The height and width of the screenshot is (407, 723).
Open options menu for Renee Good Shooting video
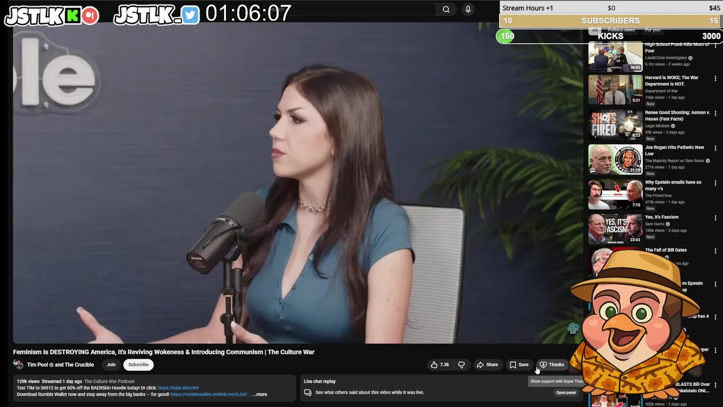pos(716,114)
